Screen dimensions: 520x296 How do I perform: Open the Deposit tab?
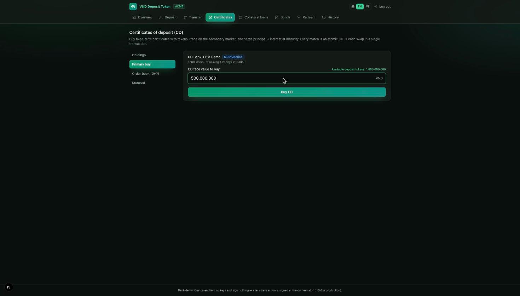tap(168, 17)
